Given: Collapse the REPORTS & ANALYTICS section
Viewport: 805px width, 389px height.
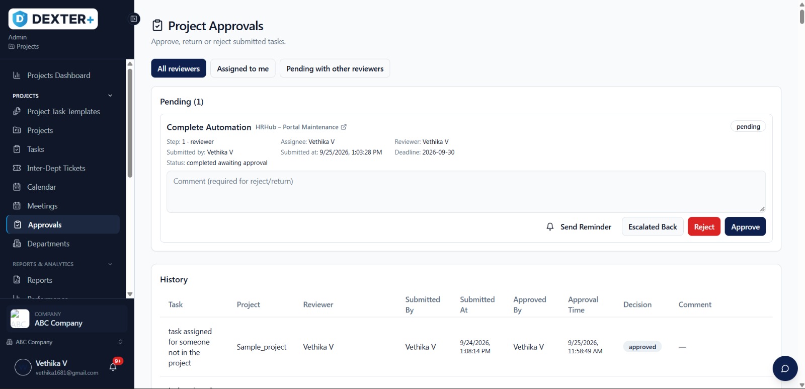Looking at the screenshot, I should point(110,264).
